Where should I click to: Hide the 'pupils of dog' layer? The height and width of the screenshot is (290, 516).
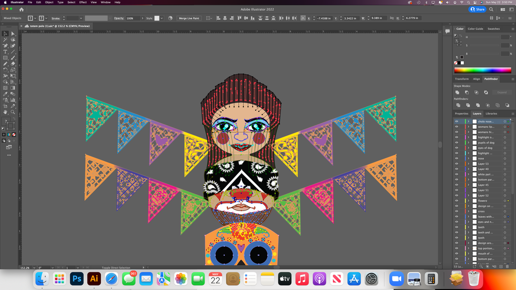(x=457, y=142)
